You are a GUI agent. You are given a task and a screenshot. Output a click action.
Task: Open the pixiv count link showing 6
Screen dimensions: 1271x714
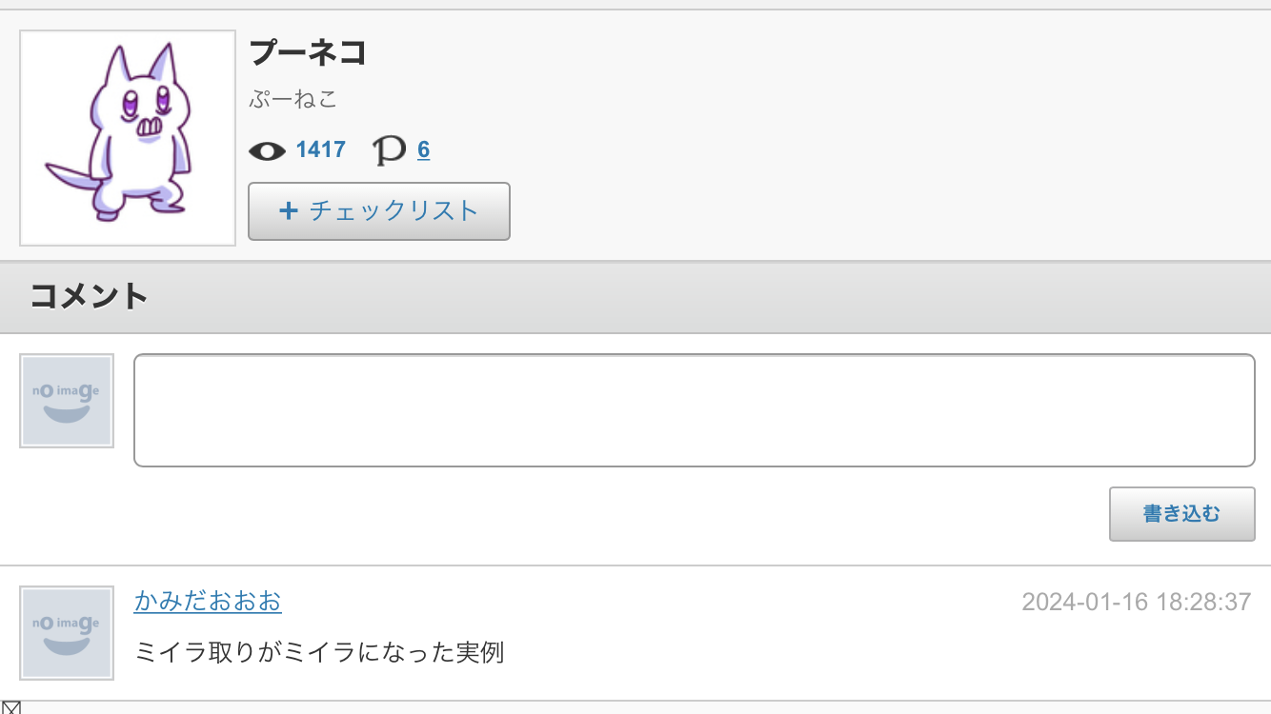(x=423, y=149)
